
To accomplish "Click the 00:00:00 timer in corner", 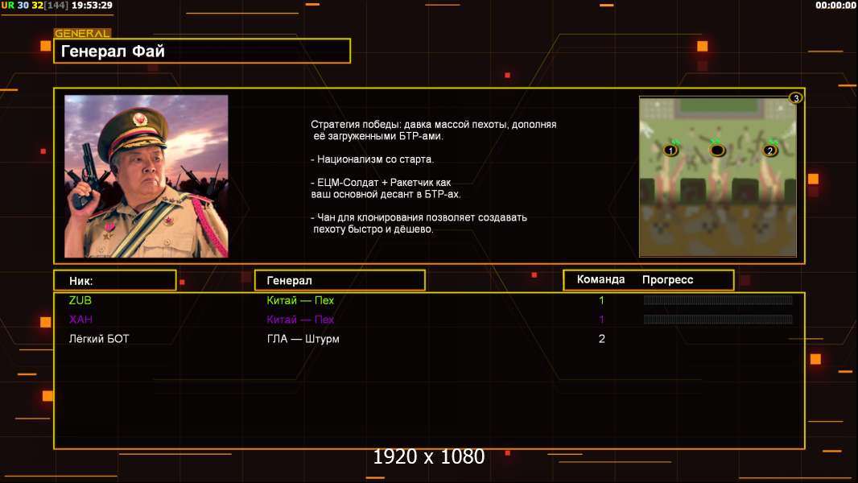I will point(835,6).
